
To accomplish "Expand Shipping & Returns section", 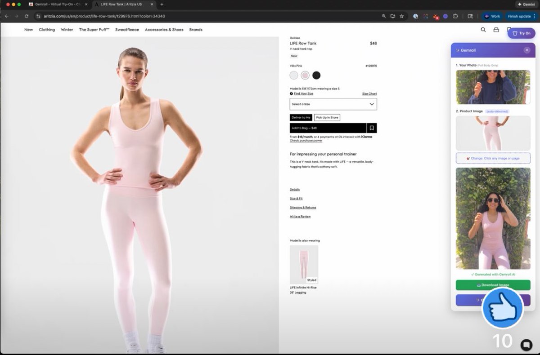I will (303, 208).
